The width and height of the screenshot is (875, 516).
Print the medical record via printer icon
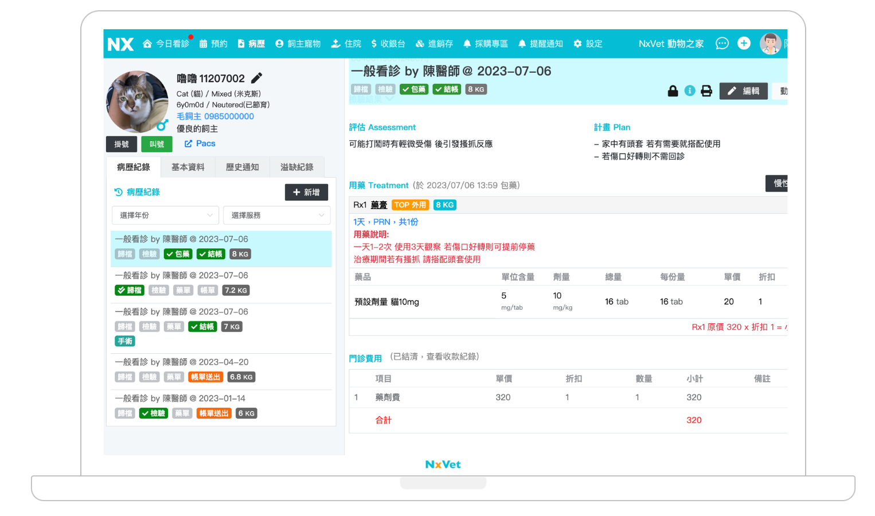click(706, 91)
